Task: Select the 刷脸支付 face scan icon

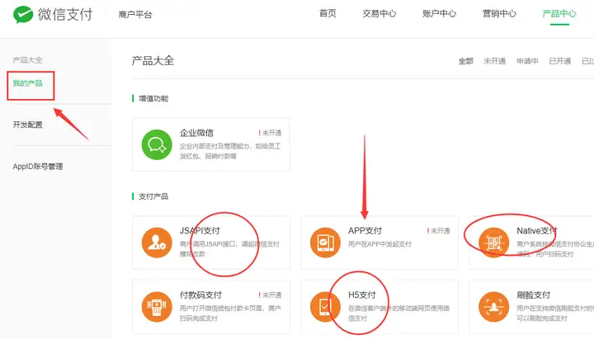Action: [x=493, y=307]
